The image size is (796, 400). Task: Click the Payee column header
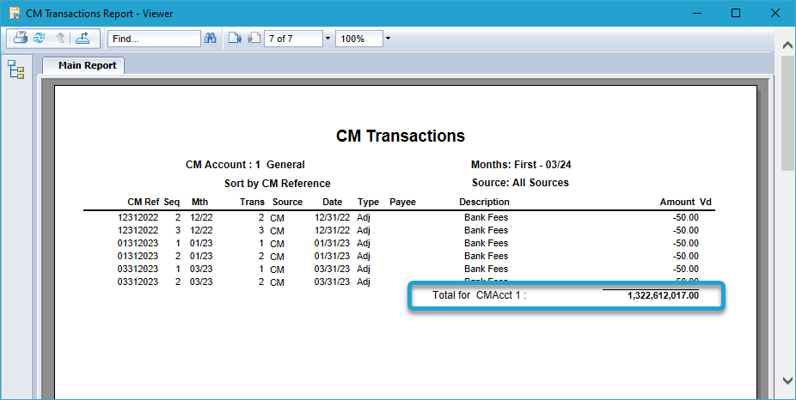click(x=402, y=202)
